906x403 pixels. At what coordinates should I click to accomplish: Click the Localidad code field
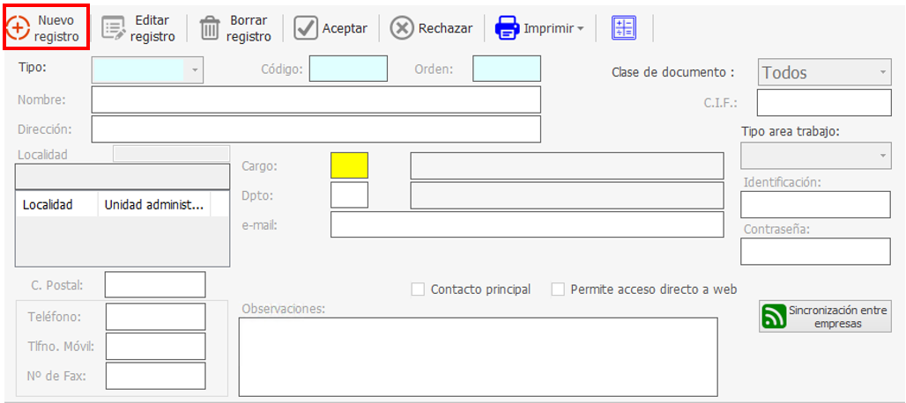pyautogui.click(x=172, y=153)
